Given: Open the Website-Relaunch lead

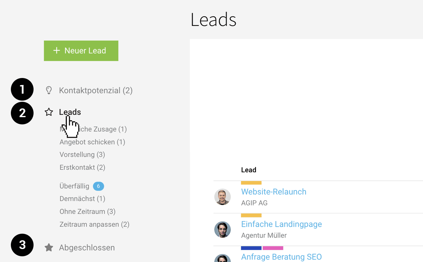Looking at the screenshot, I should [273, 192].
